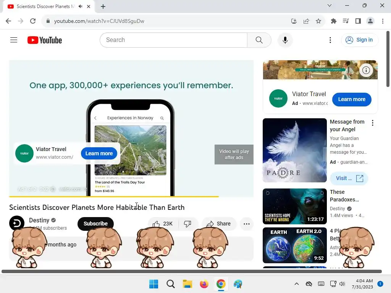
Task: Like the video showing 23K likes
Action: (163, 224)
